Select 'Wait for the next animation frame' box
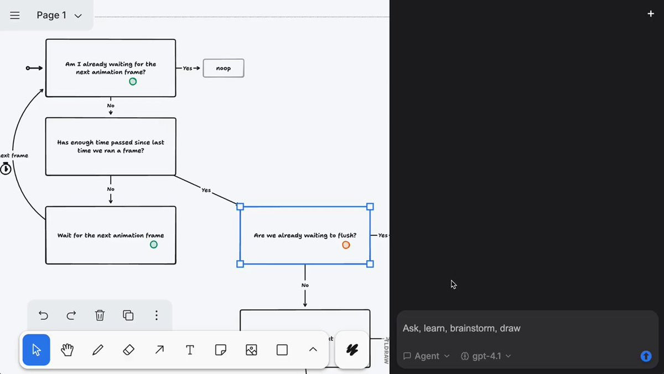This screenshot has height=374, width=664. [111, 235]
